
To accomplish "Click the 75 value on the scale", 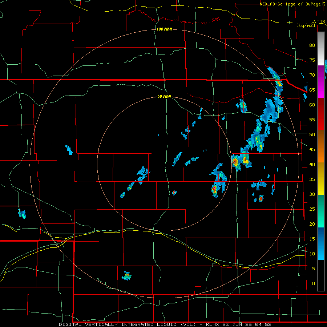I will 312,60.
